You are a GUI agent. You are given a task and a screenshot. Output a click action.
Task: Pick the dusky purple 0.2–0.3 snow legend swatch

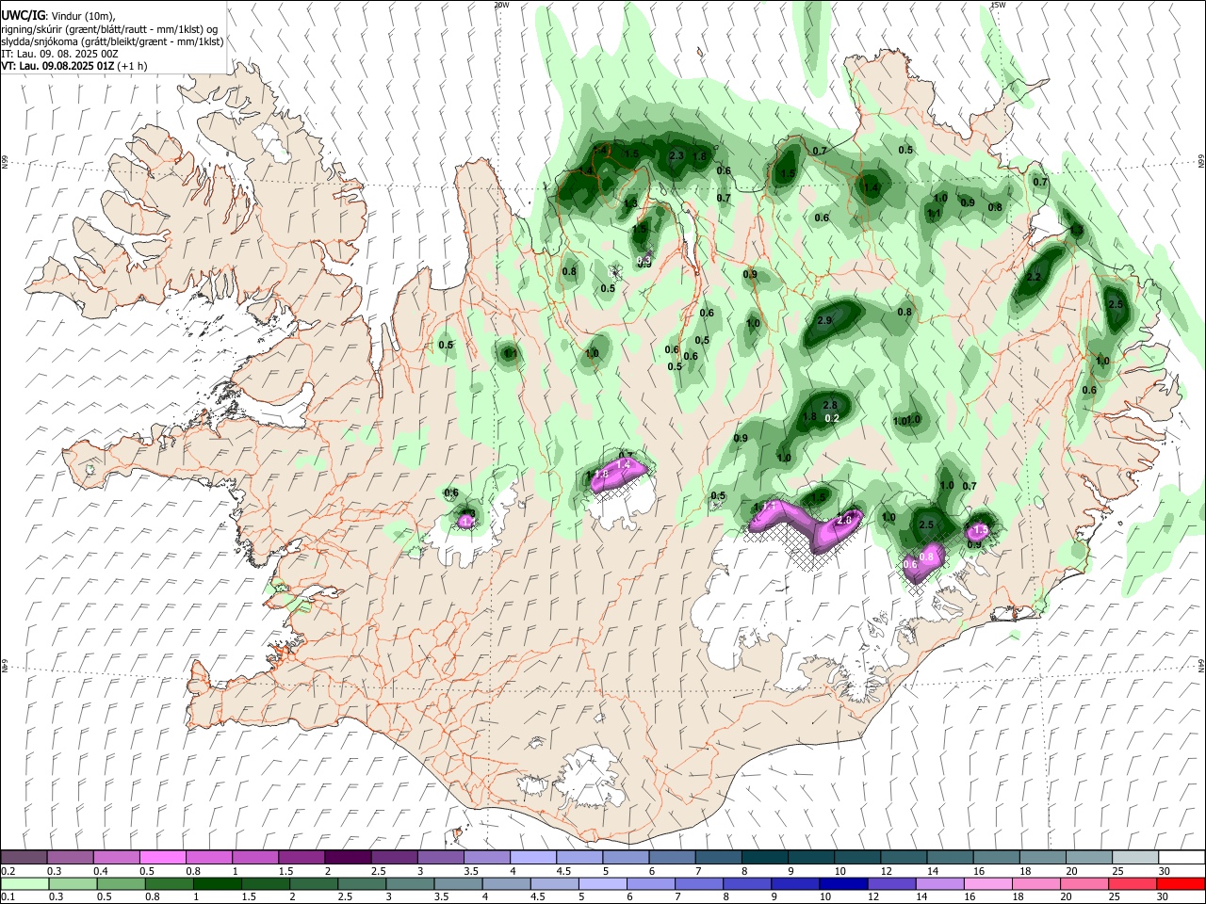point(24,857)
